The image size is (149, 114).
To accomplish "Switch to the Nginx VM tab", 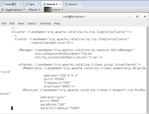I will [x=32, y=4].
